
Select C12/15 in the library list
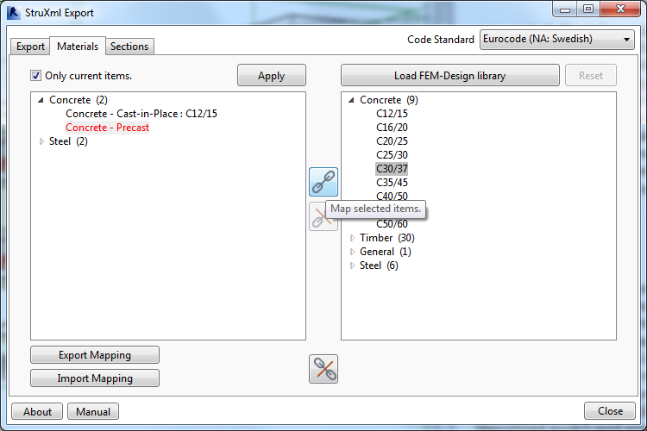click(x=392, y=114)
